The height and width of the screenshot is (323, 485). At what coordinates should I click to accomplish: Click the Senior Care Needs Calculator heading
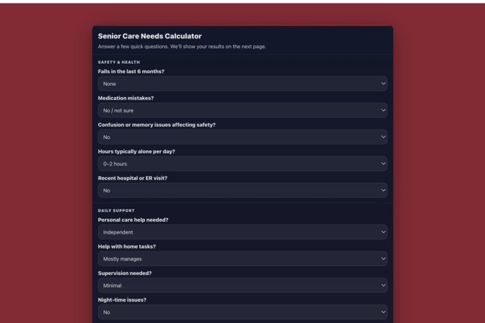[150, 36]
